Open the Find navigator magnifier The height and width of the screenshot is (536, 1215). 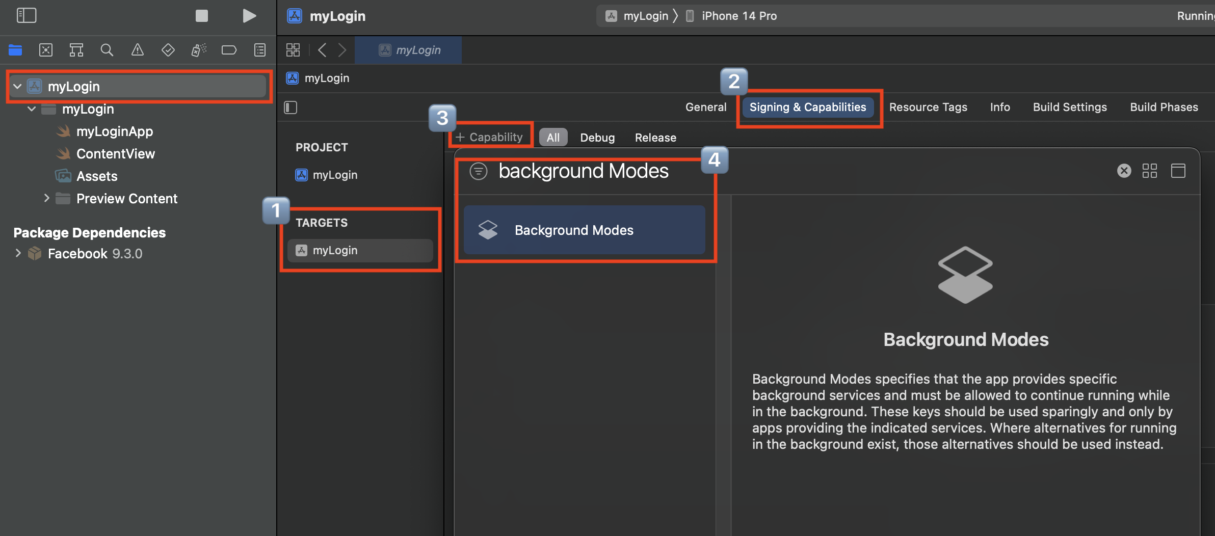pyautogui.click(x=107, y=50)
